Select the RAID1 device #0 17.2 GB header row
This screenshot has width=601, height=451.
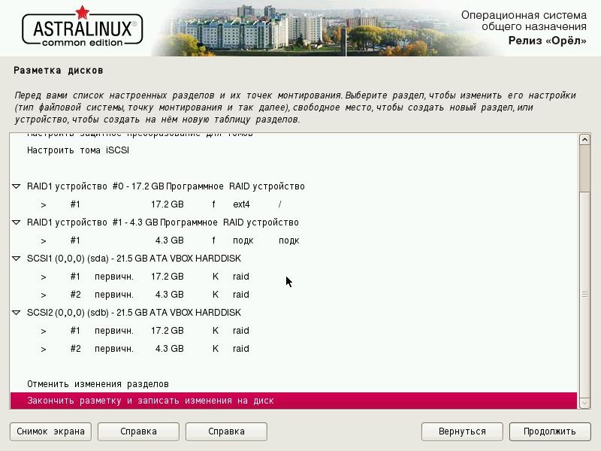pos(294,186)
